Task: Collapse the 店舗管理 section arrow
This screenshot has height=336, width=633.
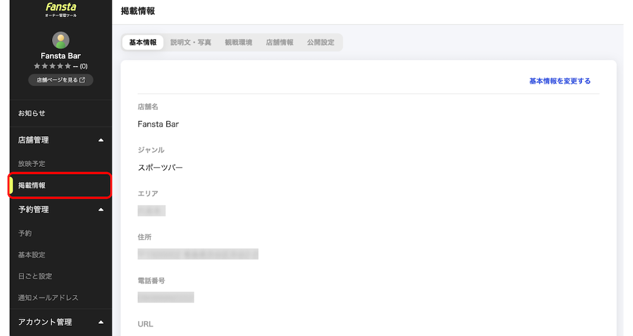Action: coord(101,140)
